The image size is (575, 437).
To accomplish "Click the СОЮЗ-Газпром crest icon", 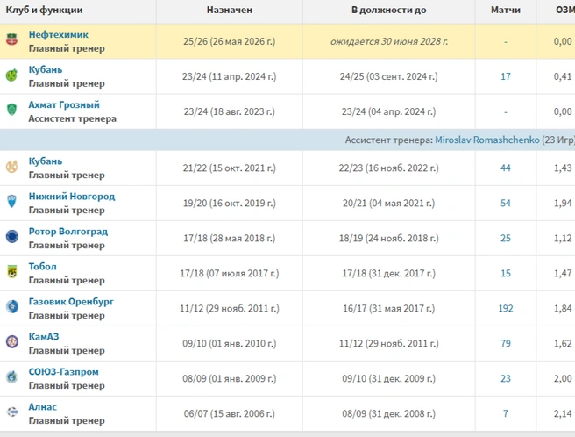I will (x=11, y=376).
